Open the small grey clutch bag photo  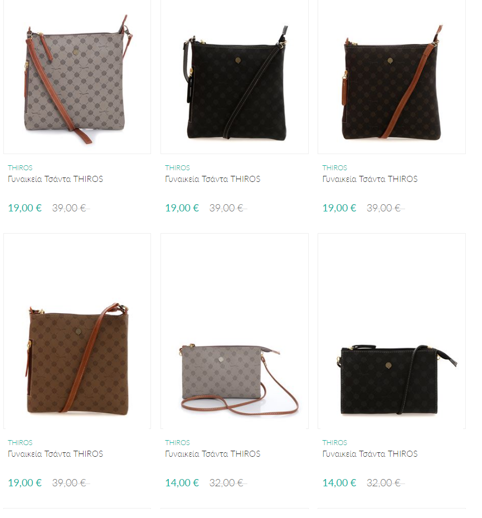pyautogui.click(x=235, y=331)
